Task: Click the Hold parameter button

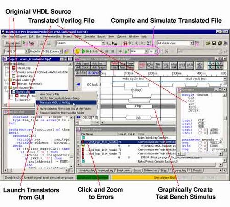Action: 114,67
